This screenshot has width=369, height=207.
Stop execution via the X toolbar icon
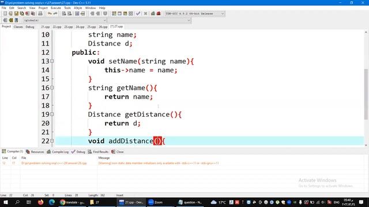tap(145, 14)
